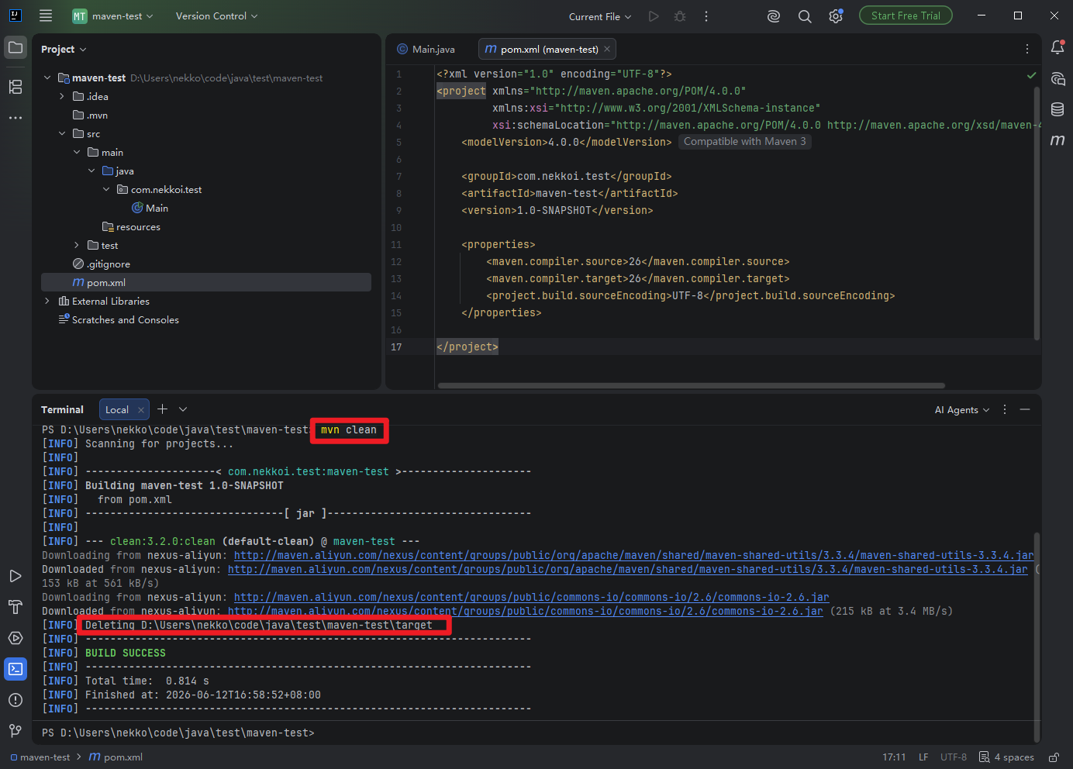
Task: Open maven-test project dropdown
Action: (113, 16)
